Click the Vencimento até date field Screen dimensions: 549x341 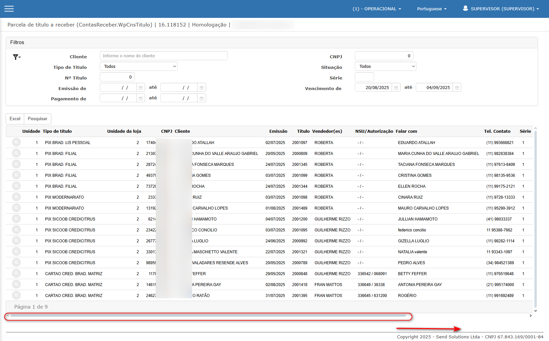434,88
